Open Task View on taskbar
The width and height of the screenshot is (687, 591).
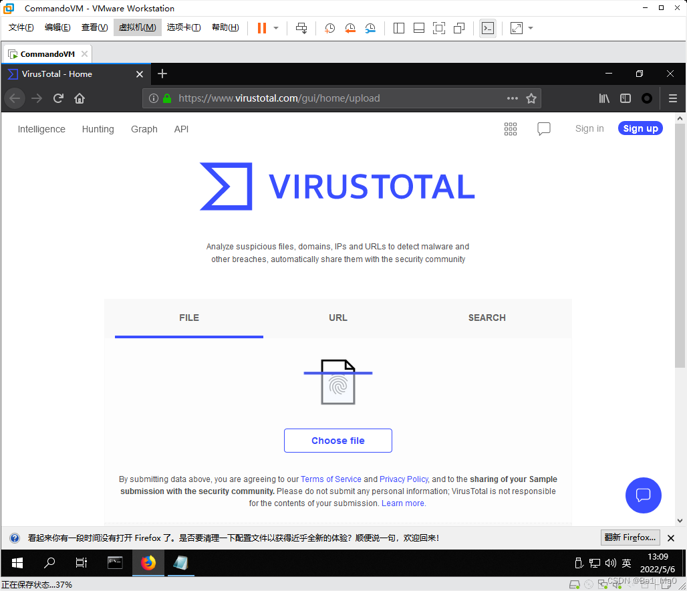(82, 562)
